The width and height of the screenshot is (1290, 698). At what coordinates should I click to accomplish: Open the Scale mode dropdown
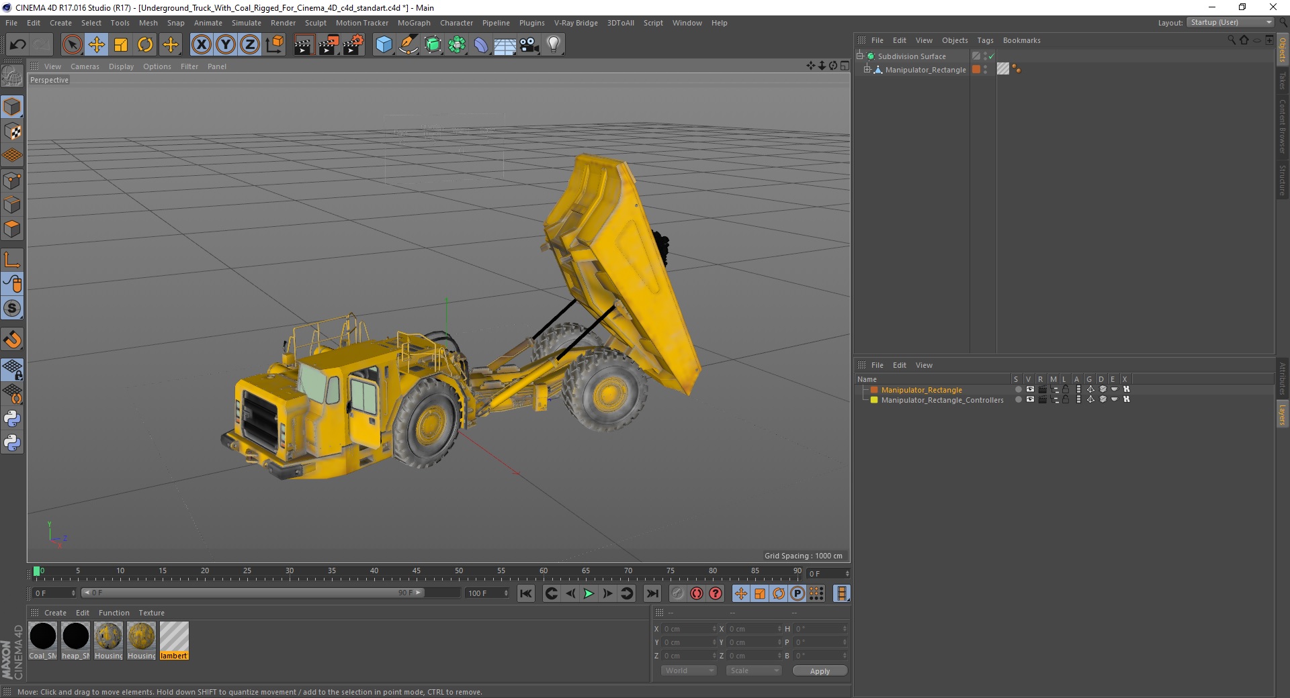(x=754, y=670)
